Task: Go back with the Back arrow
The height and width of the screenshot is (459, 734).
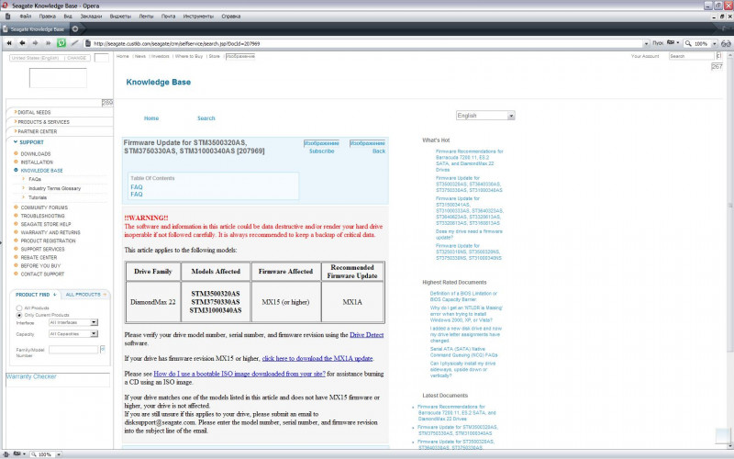Action: (x=22, y=43)
